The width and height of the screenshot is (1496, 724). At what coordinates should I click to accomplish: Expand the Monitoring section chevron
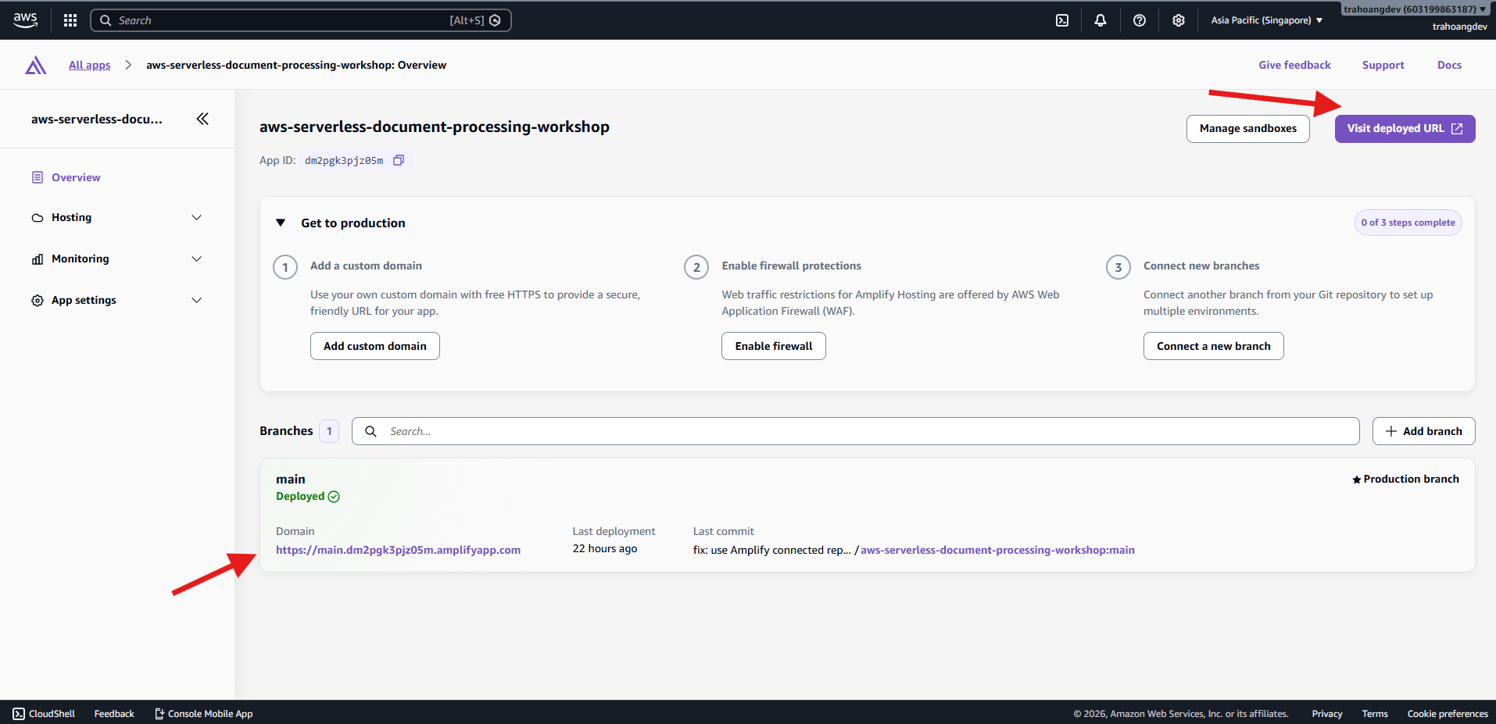197,259
